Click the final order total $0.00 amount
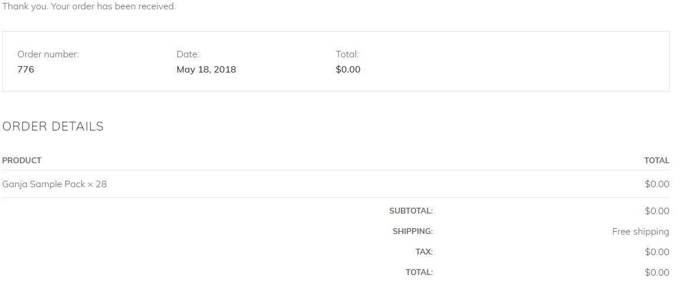This screenshot has height=282, width=696. (x=657, y=273)
